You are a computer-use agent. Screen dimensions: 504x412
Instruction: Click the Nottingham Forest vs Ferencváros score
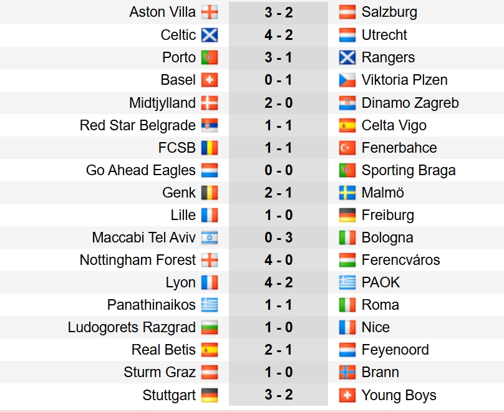tap(278, 260)
